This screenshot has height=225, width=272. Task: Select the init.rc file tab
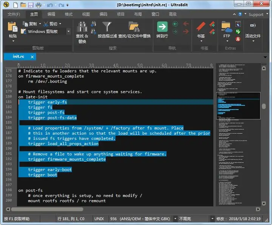pyautogui.click(x=18, y=57)
